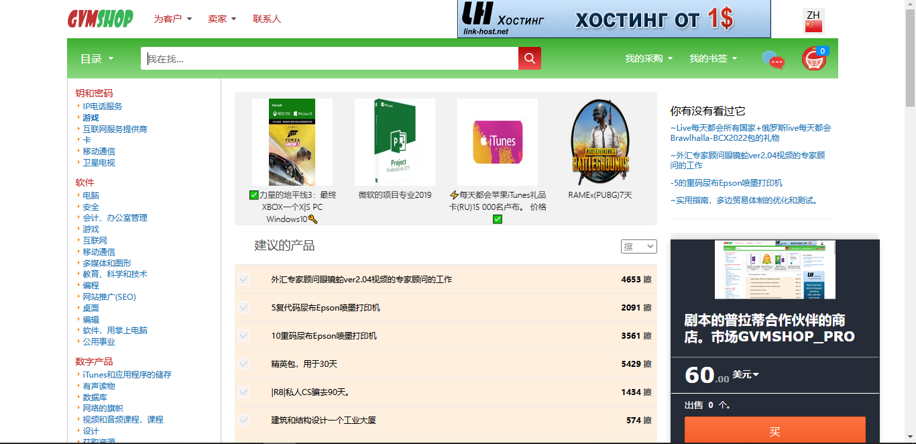Open the 力量的地平线3 Xbox product link
The width and height of the screenshot is (916, 444).
(x=292, y=207)
